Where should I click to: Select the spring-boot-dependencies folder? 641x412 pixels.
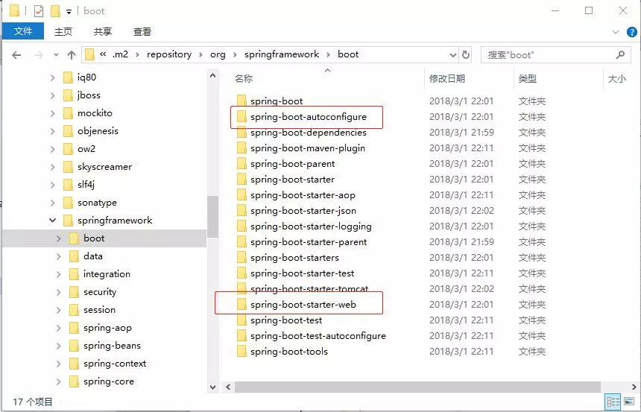[309, 133]
